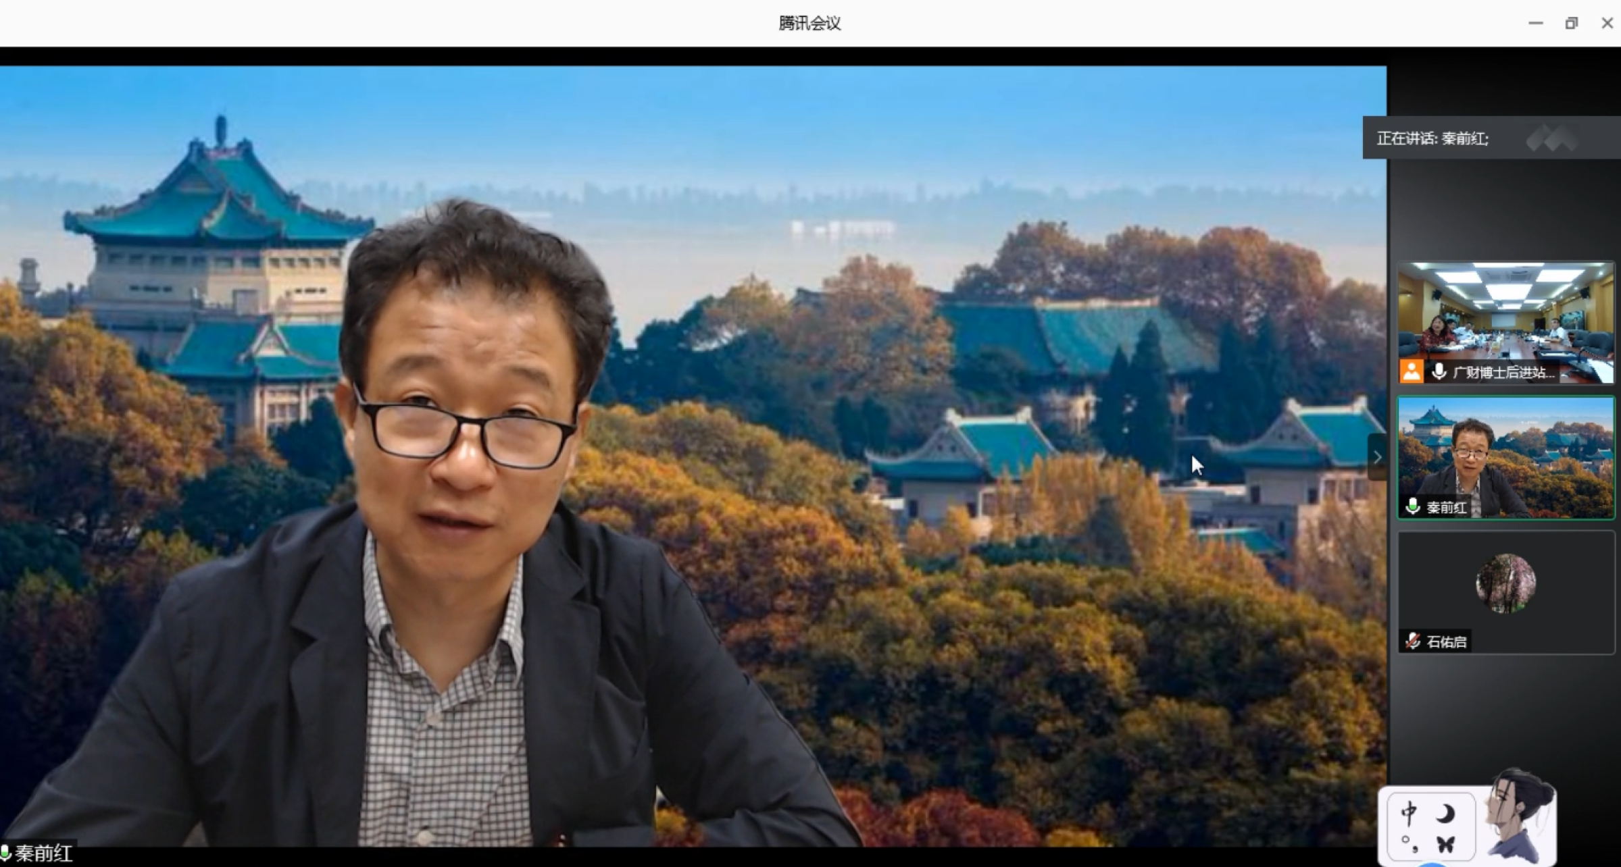Screen dimensions: 1621x867
Task: Minimize the 腾讯会议 window
Action: tap(1535, 23)
